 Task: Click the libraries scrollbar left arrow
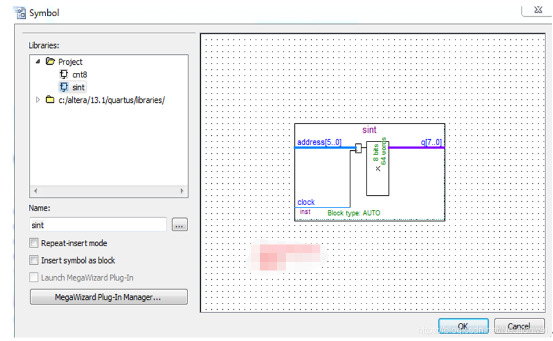click(35, 191)
